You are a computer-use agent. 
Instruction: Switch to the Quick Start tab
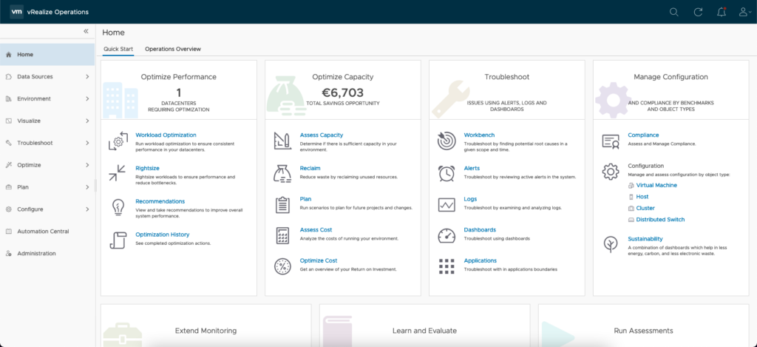[118, 49]
